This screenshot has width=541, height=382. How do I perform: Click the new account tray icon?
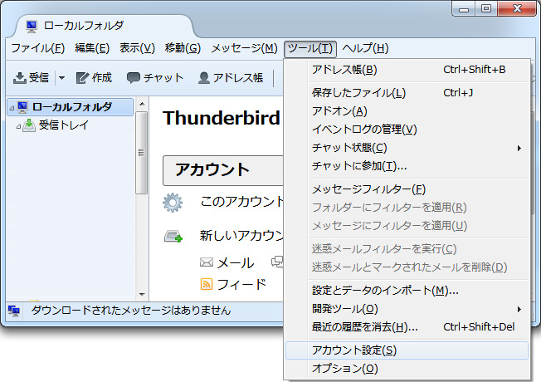pyautogui.click(x=173, y=237)
